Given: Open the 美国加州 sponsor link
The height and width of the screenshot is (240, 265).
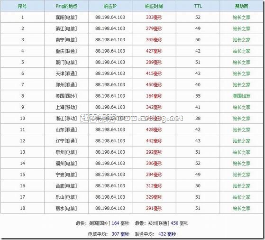Looking at the screenshot, I should point(241,96).
